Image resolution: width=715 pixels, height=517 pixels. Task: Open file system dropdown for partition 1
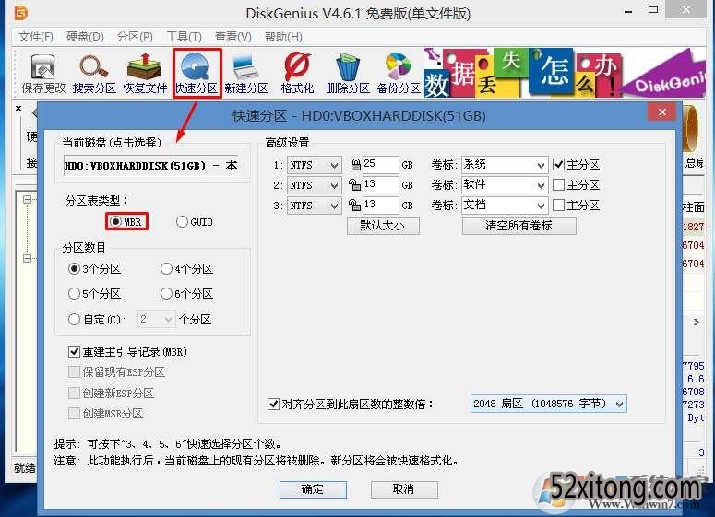pos(315,165)
